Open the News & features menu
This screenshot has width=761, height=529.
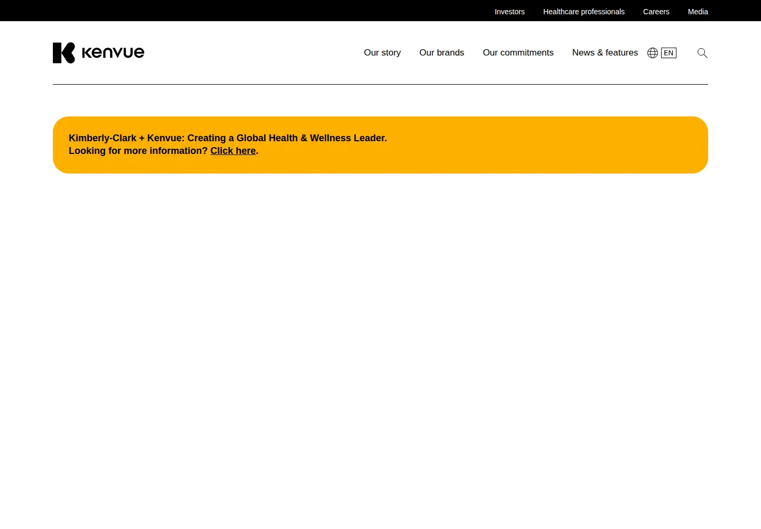click(x=605, y=53)
